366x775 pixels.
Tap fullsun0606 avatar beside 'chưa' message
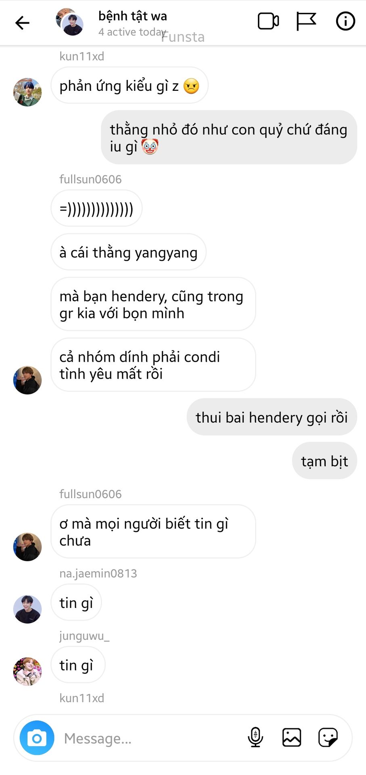27,547
